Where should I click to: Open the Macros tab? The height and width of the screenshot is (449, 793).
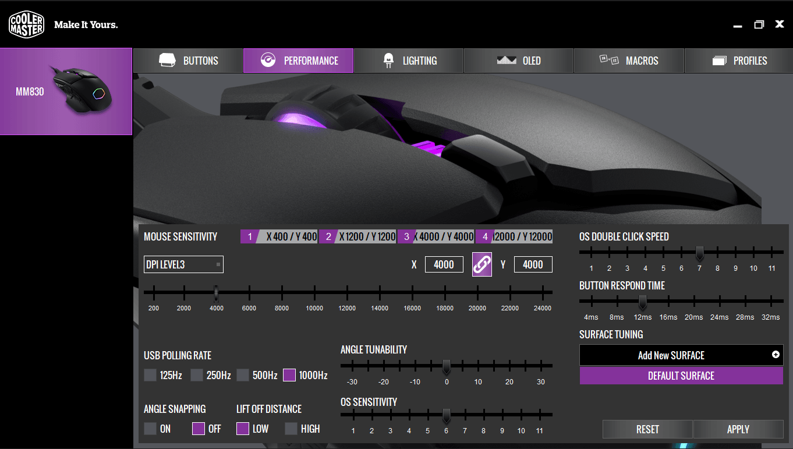(x=629, y=61)
